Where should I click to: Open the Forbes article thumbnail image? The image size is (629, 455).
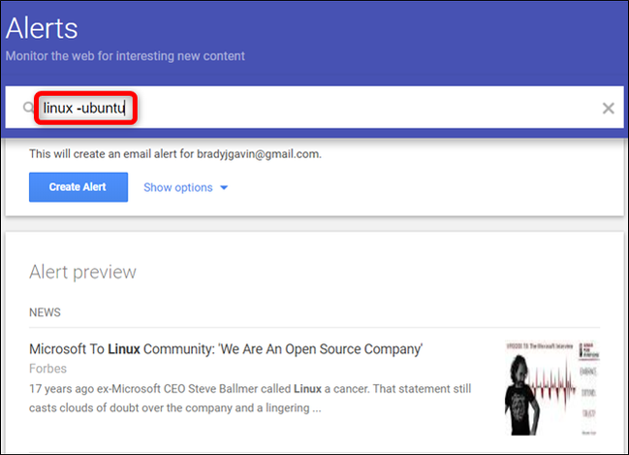coord(552,388)
